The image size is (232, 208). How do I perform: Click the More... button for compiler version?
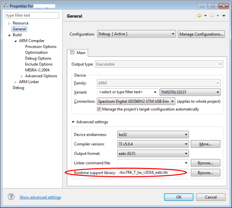[205, 144]
